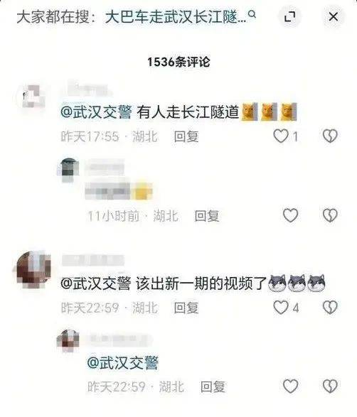Open @武汉交警 mention in first comment
The image size is (357, 417).
coord(96,112)
